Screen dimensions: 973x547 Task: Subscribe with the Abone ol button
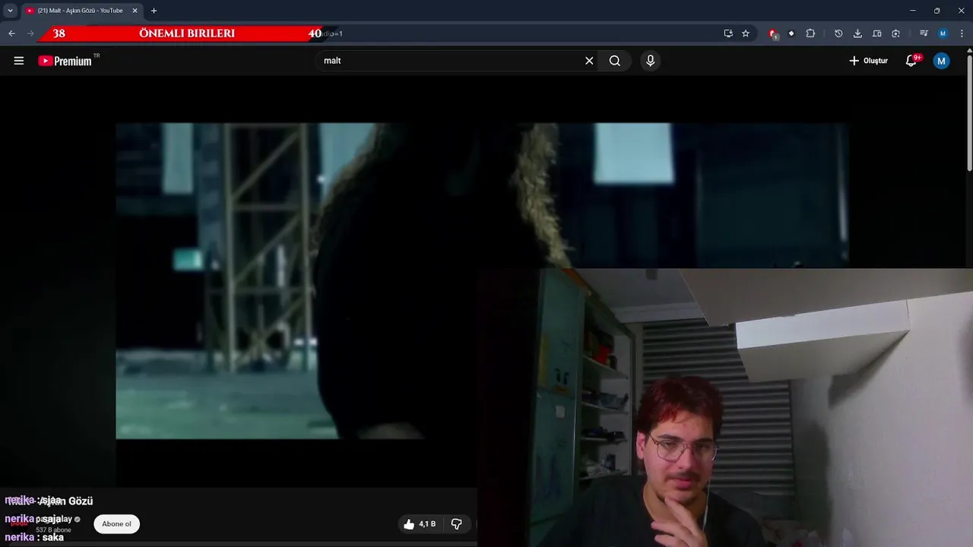pyautogui.click(x=116, y=523)
